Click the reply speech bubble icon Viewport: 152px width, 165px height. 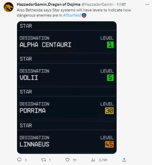(19, 160)
